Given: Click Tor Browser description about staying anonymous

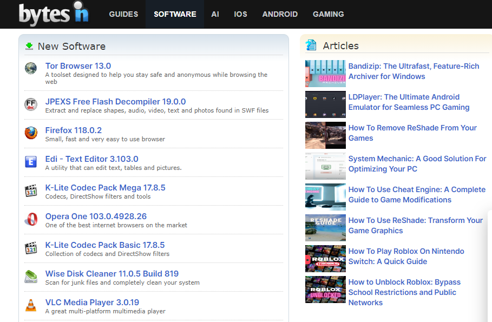Looking at the screenshot, I should 156,78.
